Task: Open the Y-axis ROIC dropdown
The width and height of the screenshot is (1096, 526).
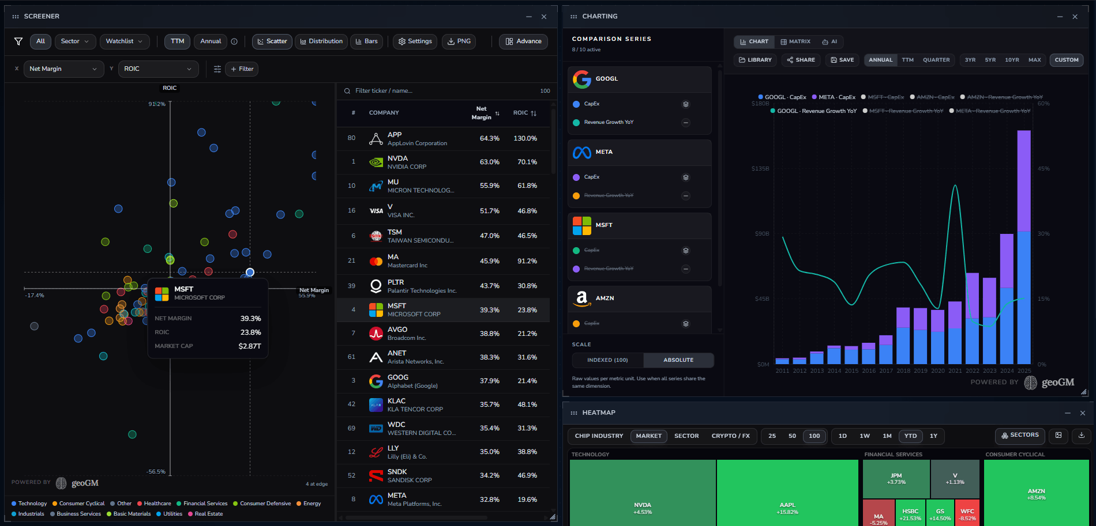Action: click(x=158, y=69)
